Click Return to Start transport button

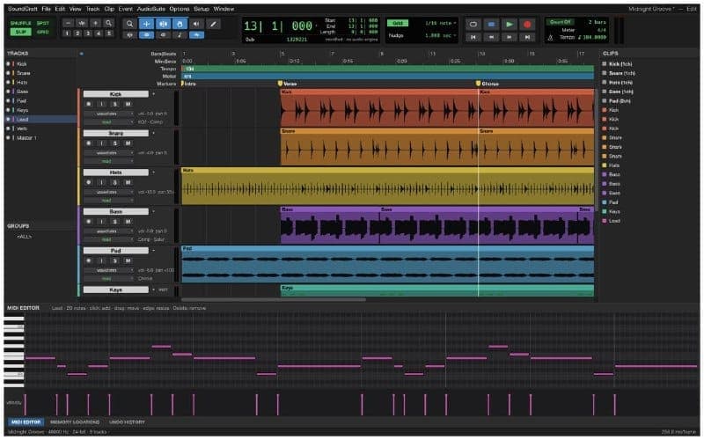pyautogui.click(x=473, y=37)
